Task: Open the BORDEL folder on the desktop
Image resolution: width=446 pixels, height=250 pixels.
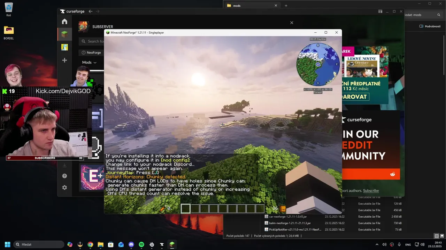Action: (x=9, y=33)
